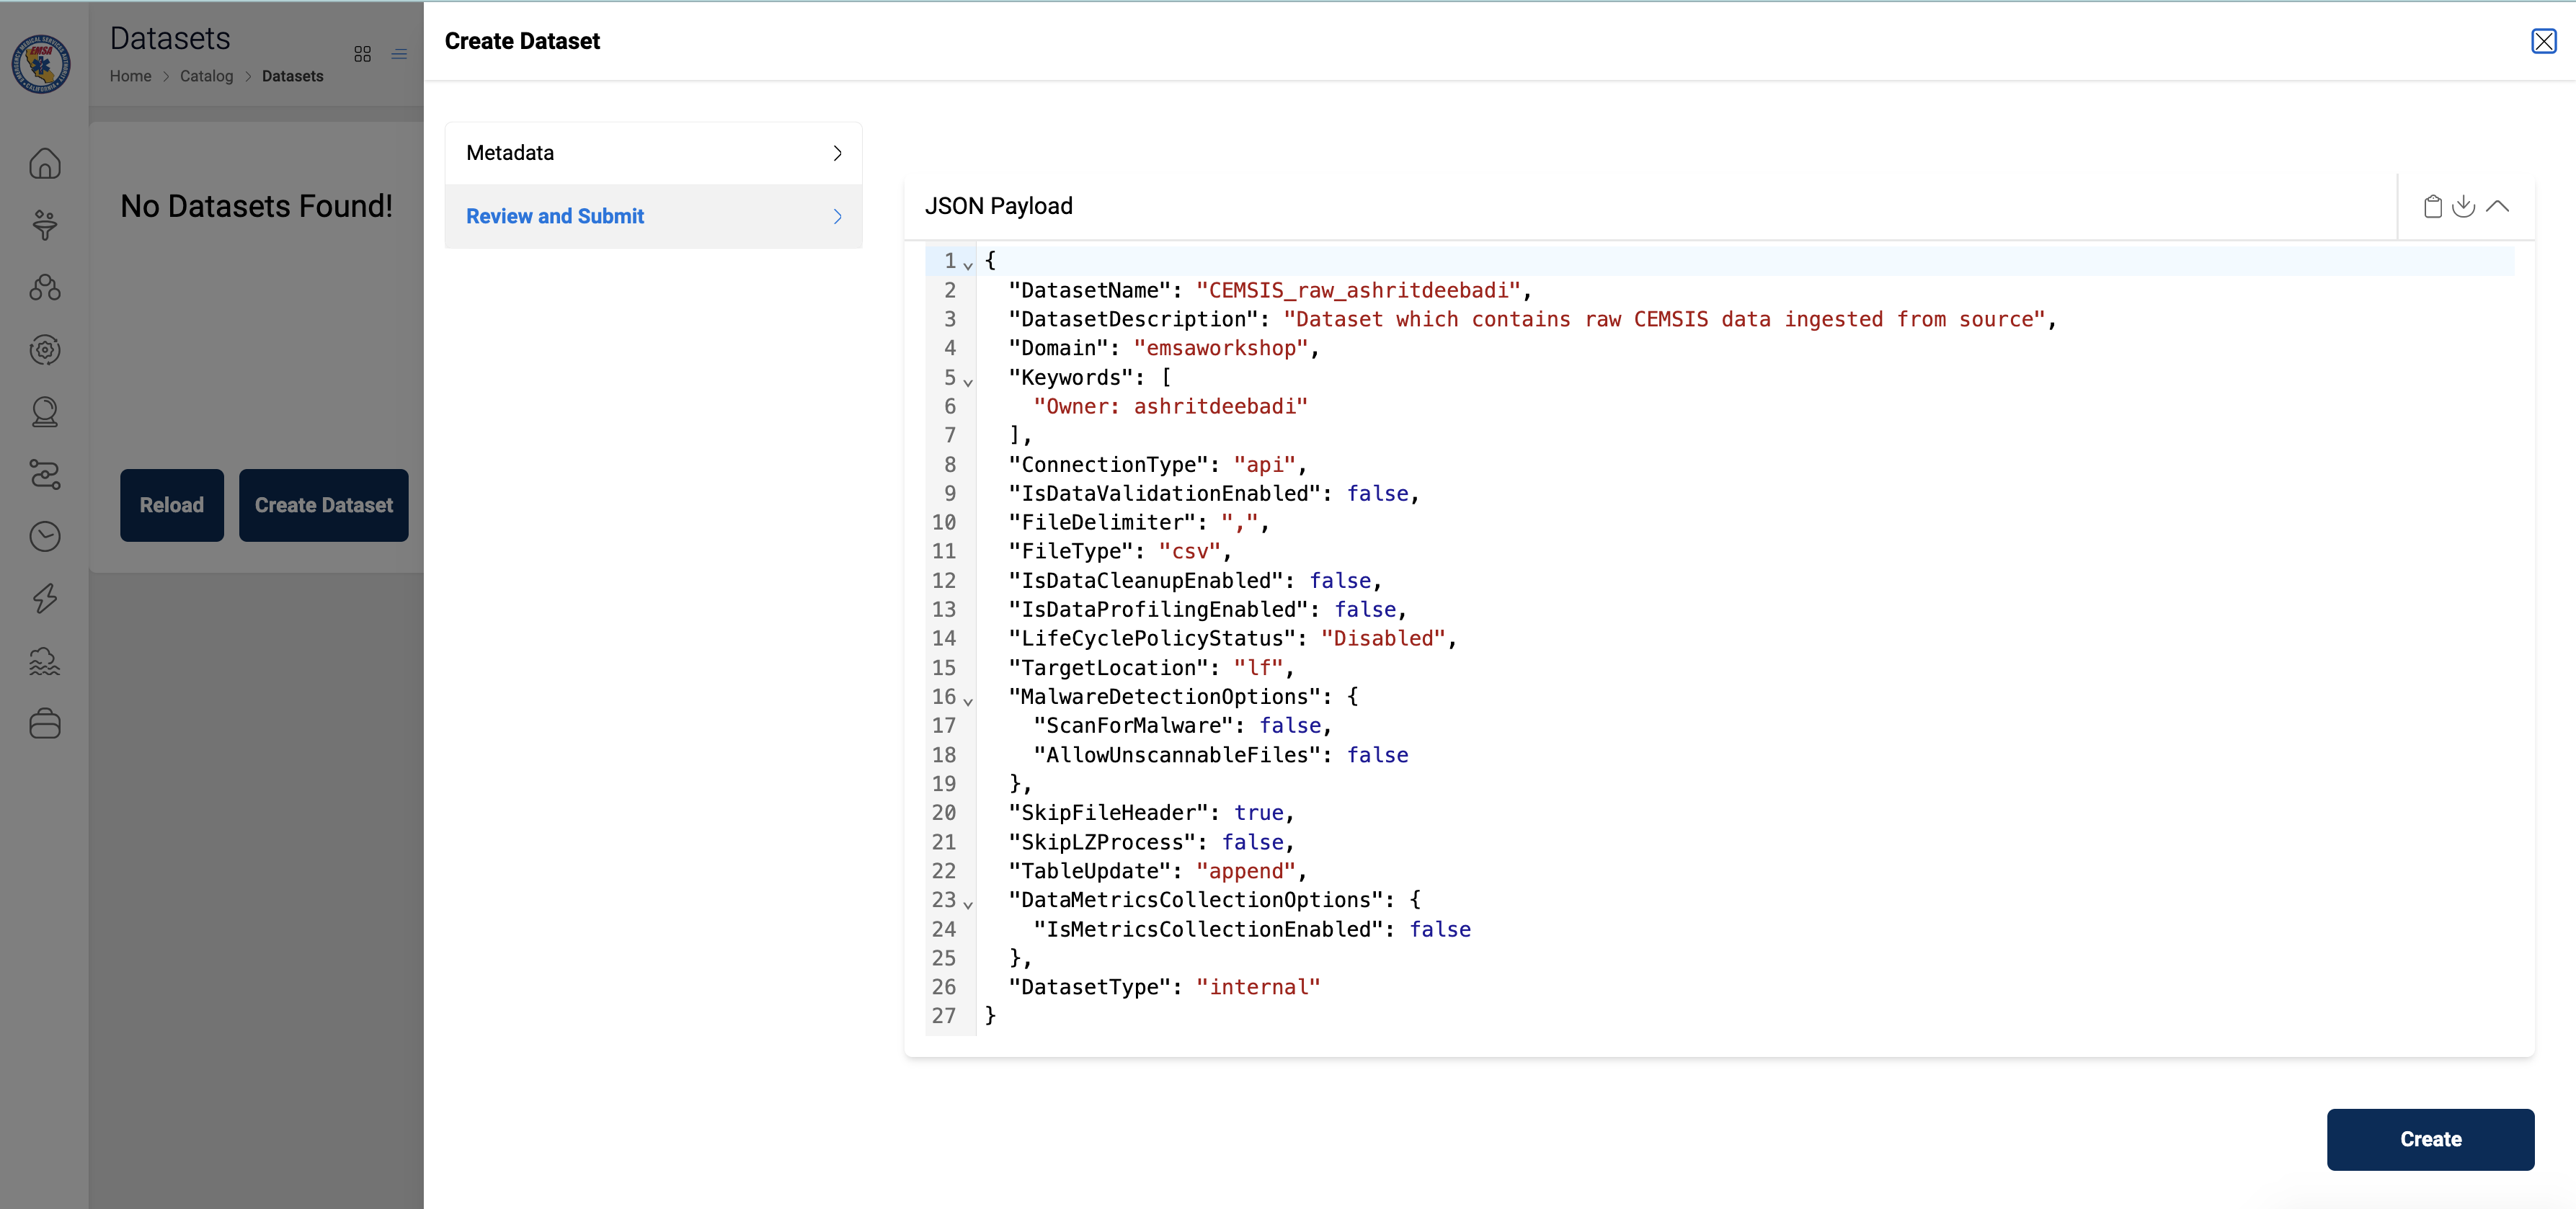Click the LifeCyclePolicyStatus "Disabled" value
The height and width of the screenshot is (1209, 2576).
(x=1383, y=638)
